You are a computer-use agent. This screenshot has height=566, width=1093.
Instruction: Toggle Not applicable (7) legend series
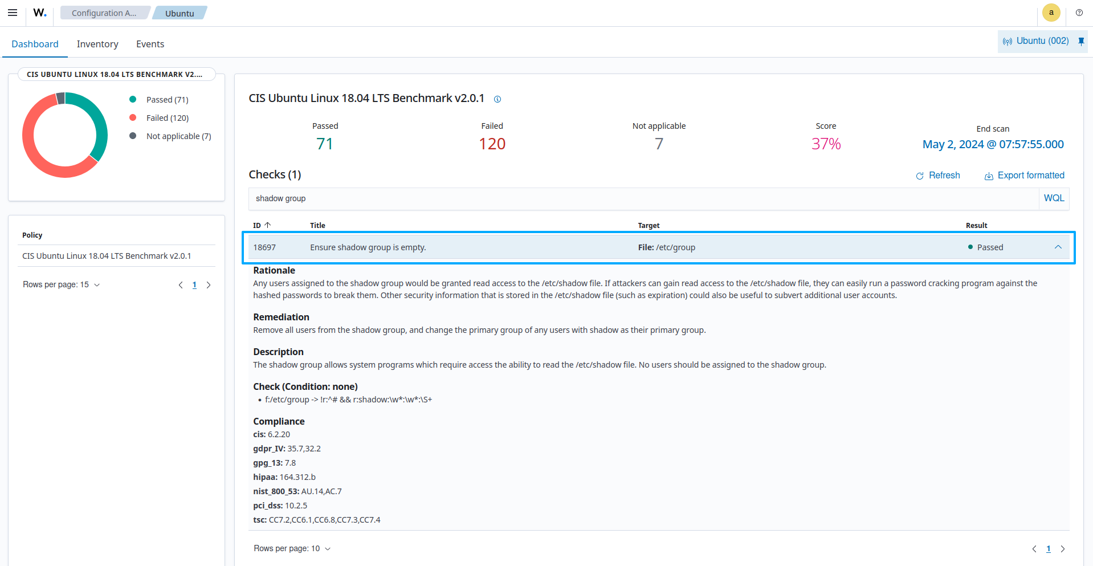pos(178,136)
